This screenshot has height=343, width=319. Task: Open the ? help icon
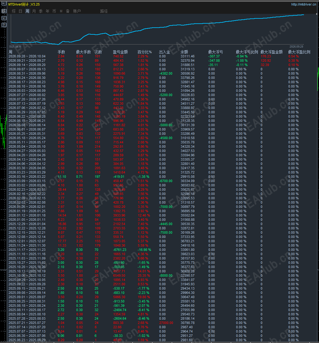(x=4, y=25)
